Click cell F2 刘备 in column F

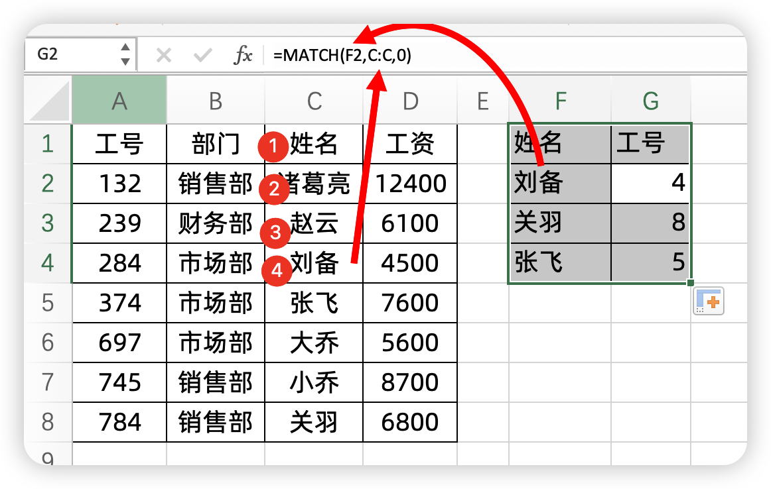560,184
